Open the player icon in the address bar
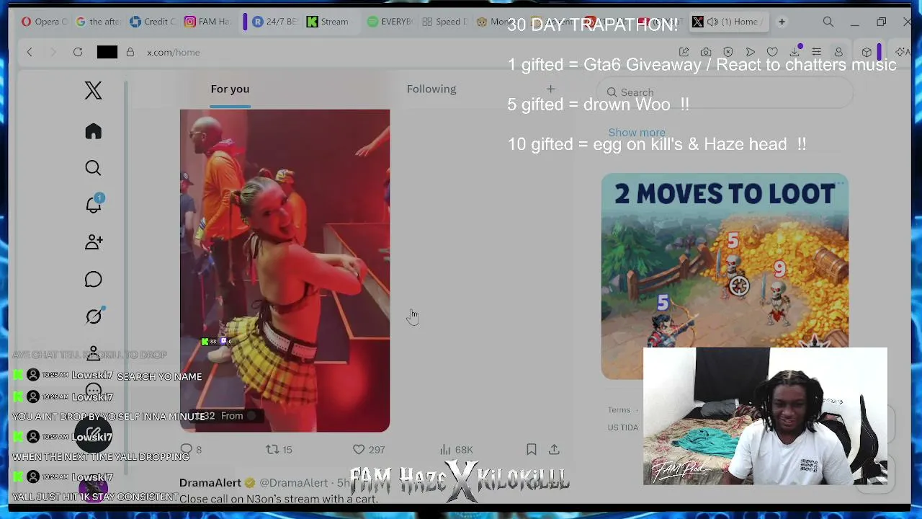Image resolution: width=922 pixels, height=519 pixels. tap(751, 52)
